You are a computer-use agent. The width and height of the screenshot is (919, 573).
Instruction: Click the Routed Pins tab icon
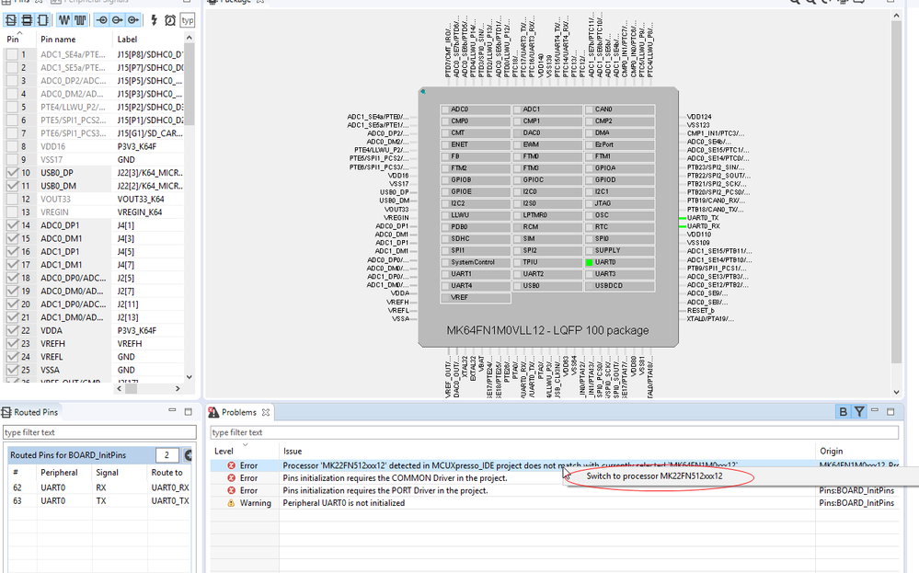pos(6,412)
